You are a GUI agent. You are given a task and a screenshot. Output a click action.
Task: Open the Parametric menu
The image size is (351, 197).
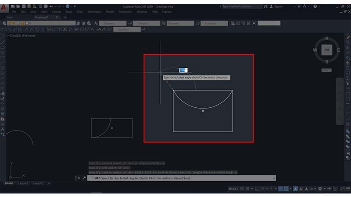pos(125,12)
